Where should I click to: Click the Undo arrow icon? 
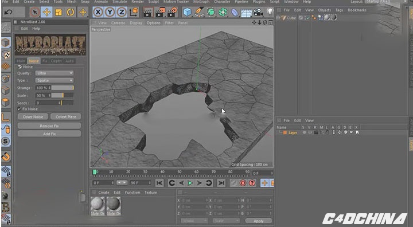pyautogui.click(x=8, y=12)
